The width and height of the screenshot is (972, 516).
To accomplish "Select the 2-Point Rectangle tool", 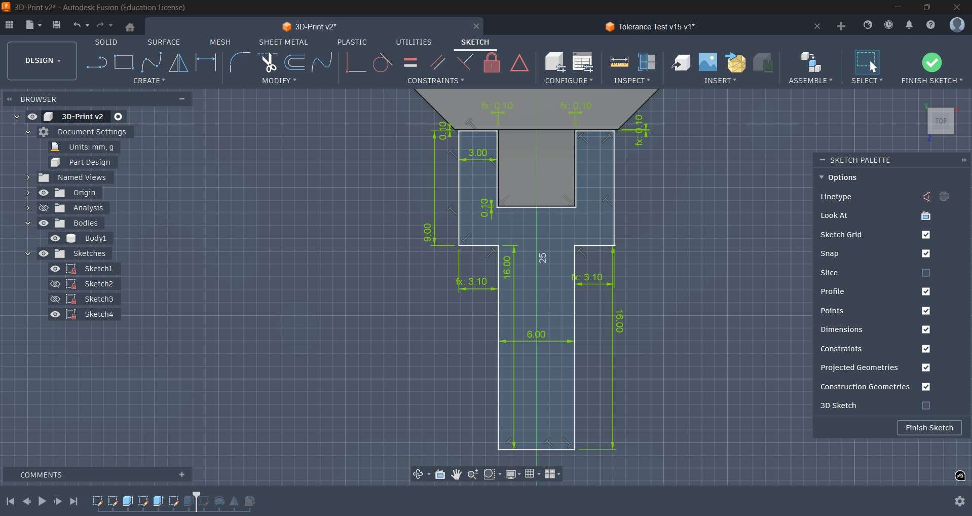I will tap(124, 63).
